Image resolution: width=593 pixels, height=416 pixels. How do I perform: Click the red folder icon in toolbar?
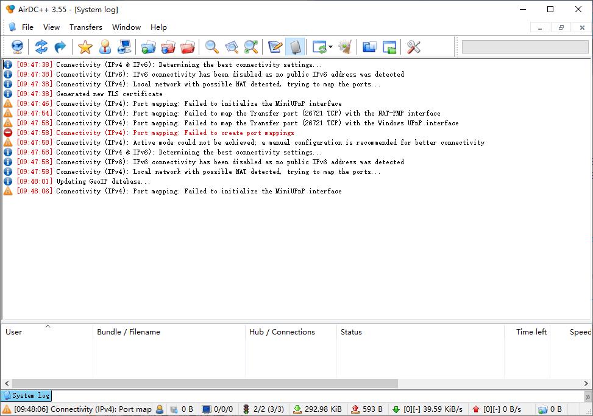(x=188, y=47)
